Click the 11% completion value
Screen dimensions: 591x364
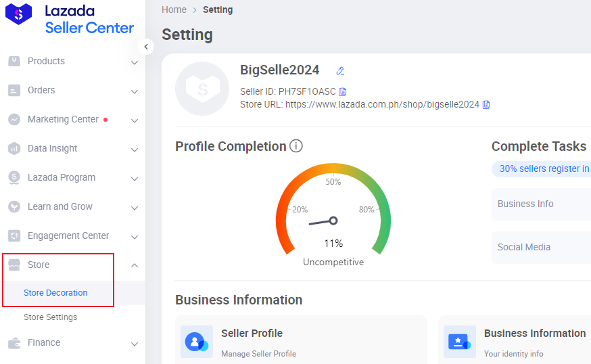[333, 244]
